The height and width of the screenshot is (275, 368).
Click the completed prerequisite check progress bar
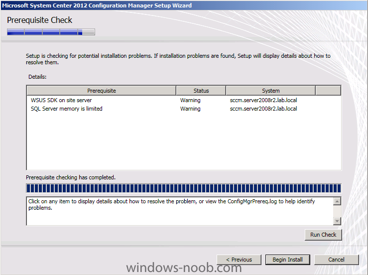pos(184,188)
